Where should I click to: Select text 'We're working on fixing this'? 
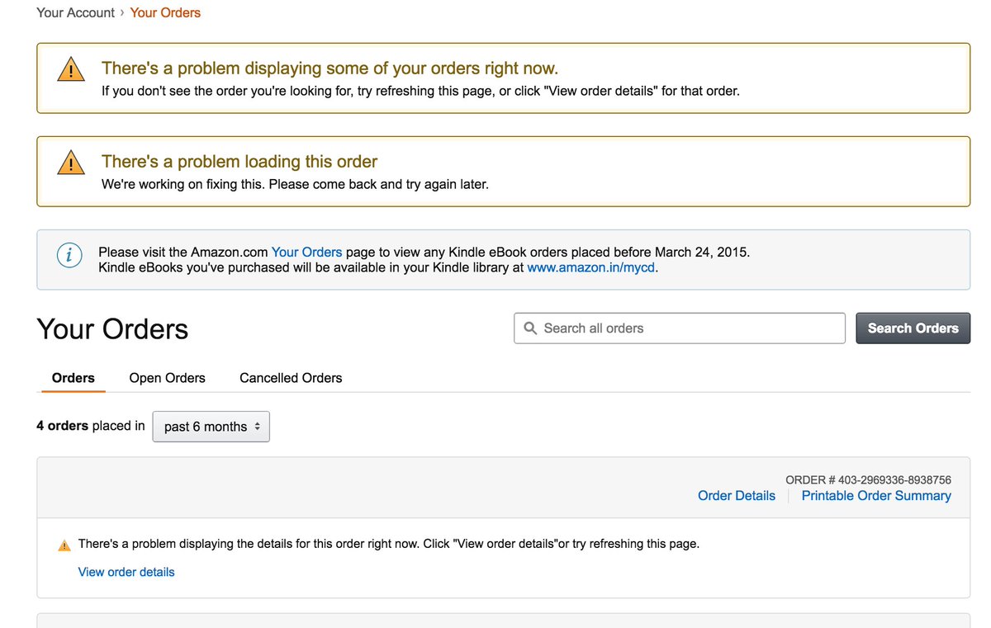183,184
